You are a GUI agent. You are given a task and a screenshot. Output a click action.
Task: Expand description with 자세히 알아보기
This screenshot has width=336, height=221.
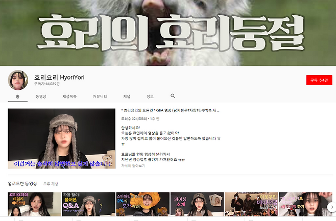point(133,166)
